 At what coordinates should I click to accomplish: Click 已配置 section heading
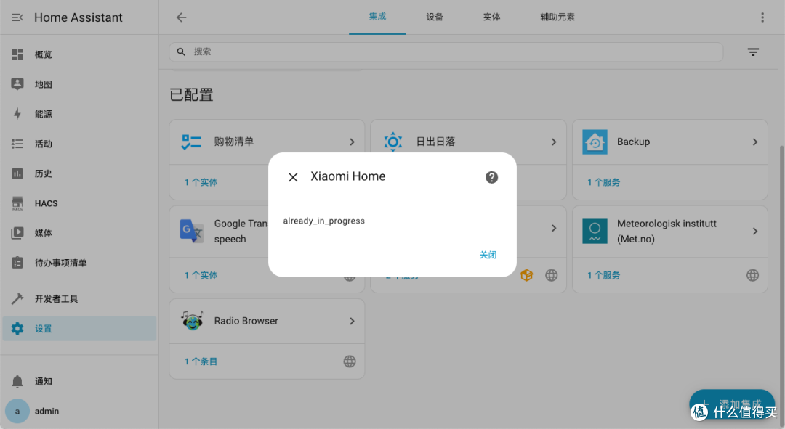pyautogui.click(x=191, y=94)
